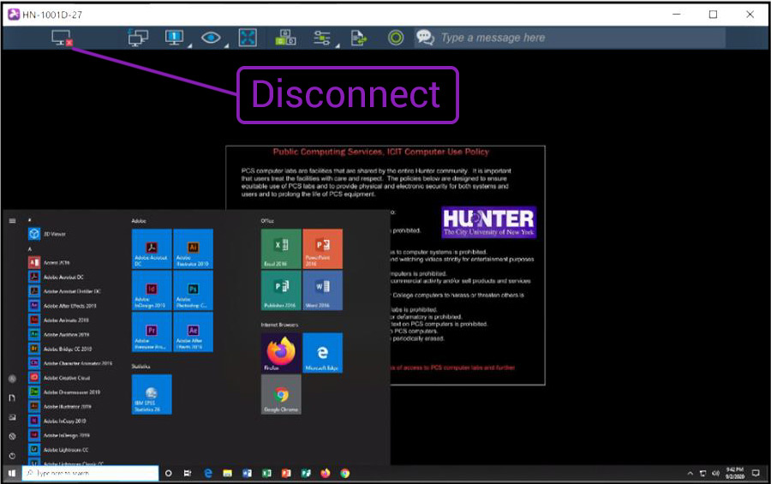Click the Adobe InDesign 2019 tile
The height and width of the screenshot is (484, 771).
click(152, 290)
